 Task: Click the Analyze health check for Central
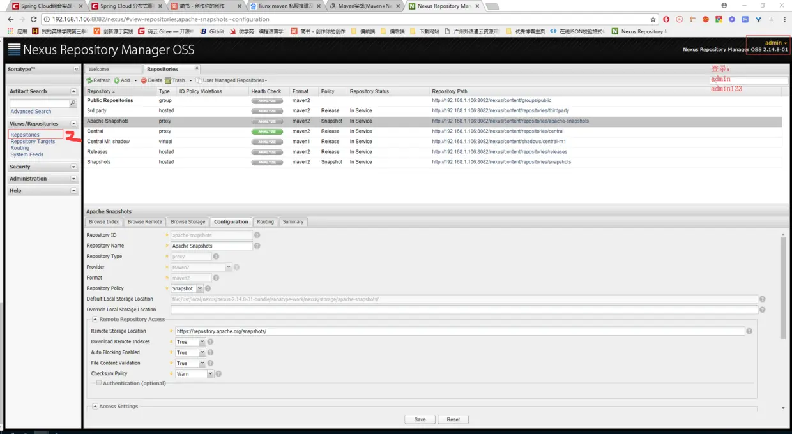[267, 131]
